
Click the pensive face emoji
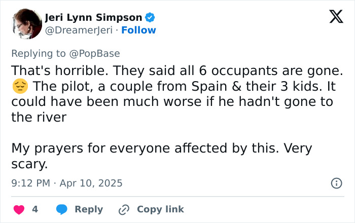pyautogui.click(x=19, y=88)
